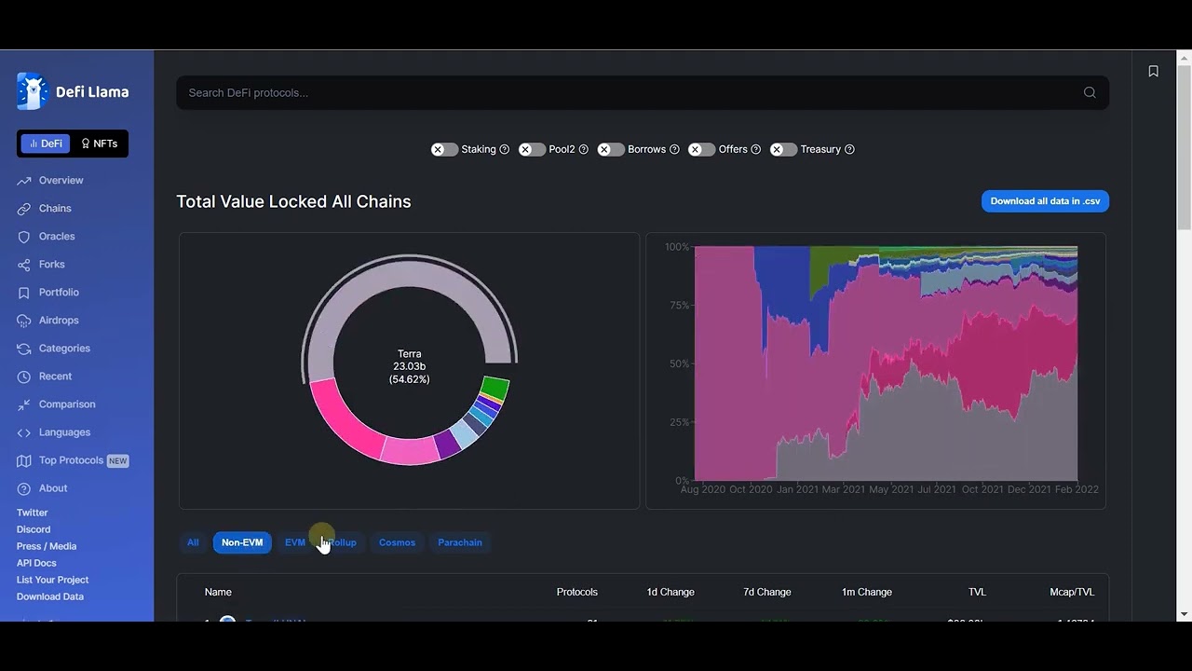Select the Cosmos filter tab
Screen dimensions: 1192x671
pos(397,542)
